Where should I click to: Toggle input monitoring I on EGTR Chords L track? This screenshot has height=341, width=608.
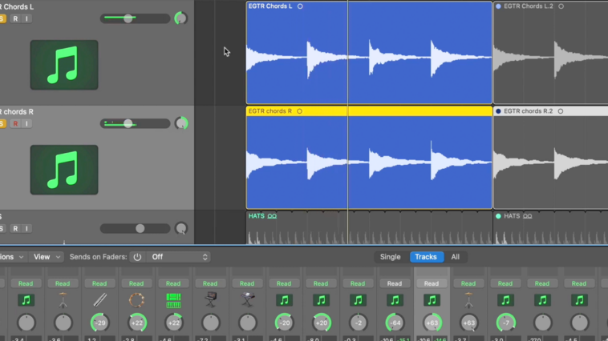tap(26, 18)
